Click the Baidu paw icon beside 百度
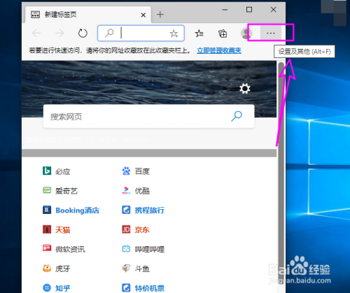Screen dimensions: 350x293 pyautogui.click(x=126, y=171)
